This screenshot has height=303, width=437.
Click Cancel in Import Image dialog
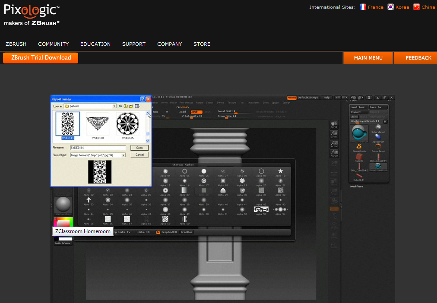(139, 155)
